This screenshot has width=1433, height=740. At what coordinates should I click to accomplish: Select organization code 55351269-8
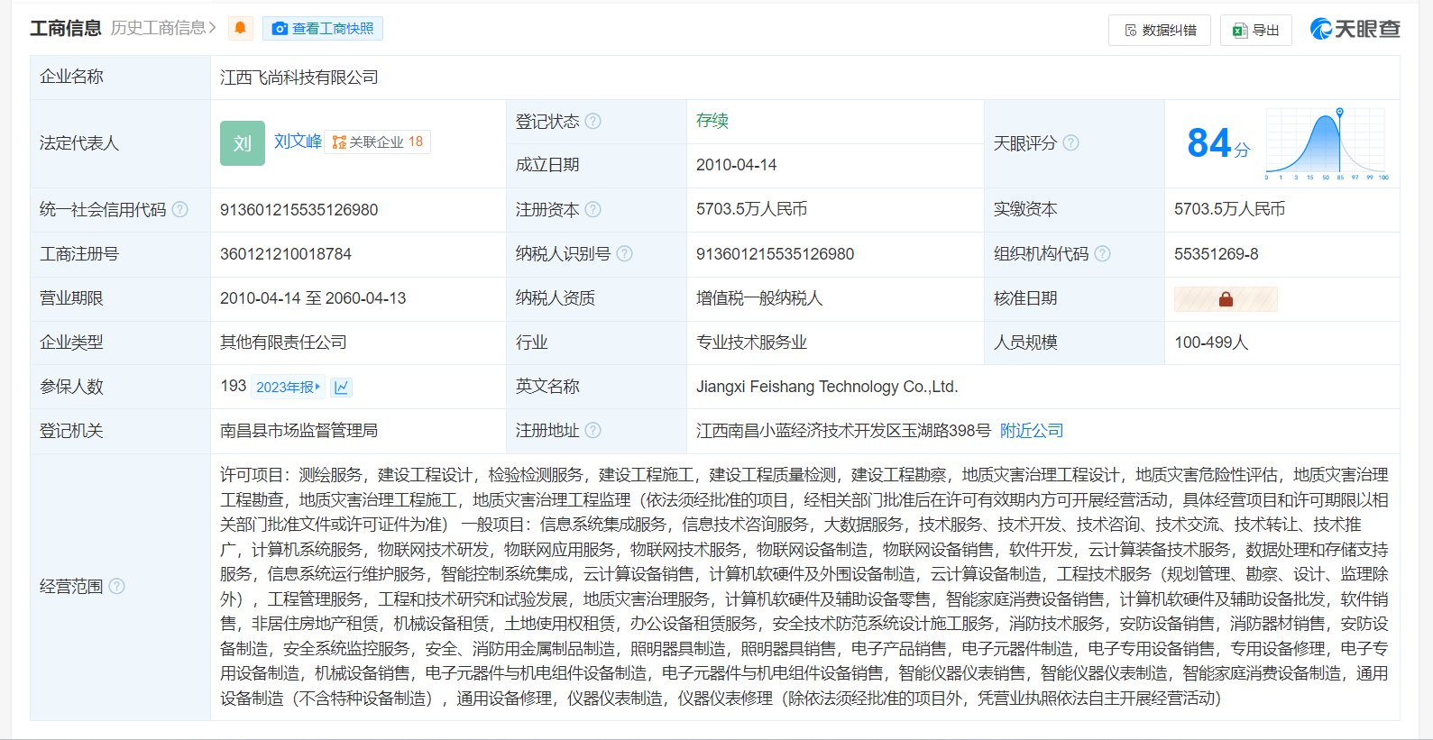(1217, 254)
